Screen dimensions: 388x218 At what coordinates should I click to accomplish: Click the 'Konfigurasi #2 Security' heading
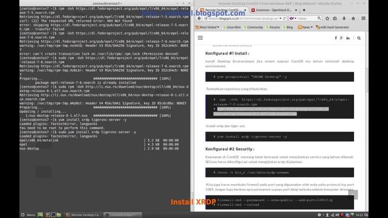click(x=230, y=149)
